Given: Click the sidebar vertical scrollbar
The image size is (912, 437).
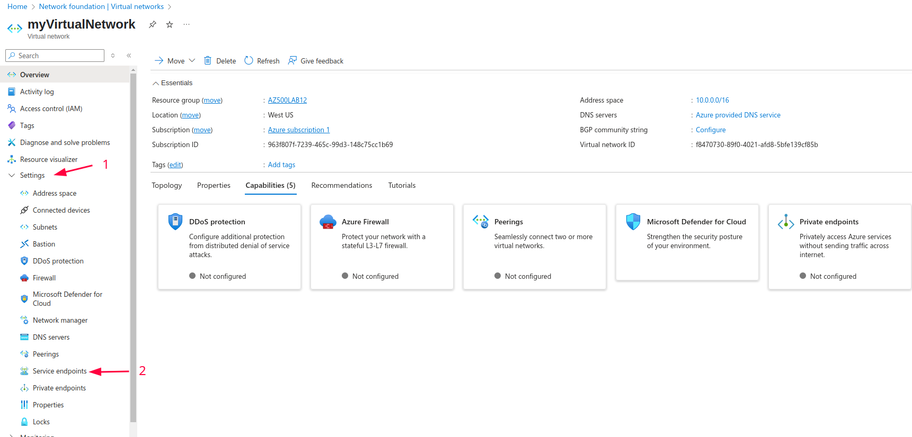Looking at the screenshot, I should pos(133,249).
